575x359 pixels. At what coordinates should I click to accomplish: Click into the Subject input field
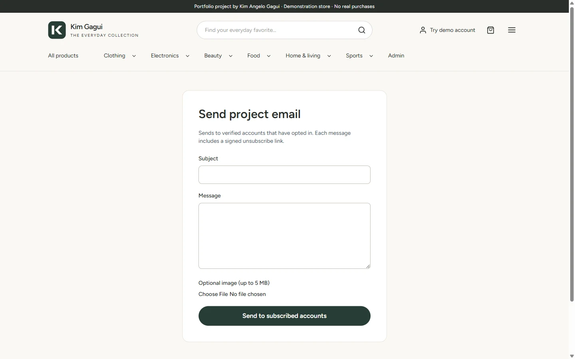click(284, 175)
